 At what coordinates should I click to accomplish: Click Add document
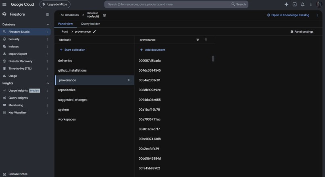pos(152,49)
